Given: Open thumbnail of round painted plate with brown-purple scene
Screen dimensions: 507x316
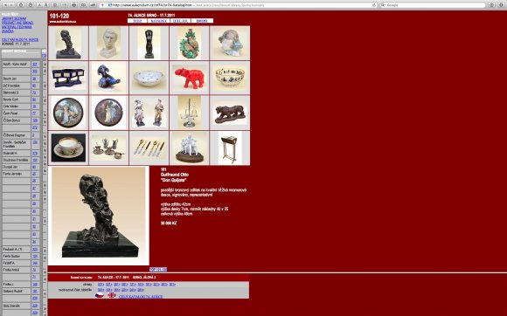Looking at the screenshot, I should 109,113.
